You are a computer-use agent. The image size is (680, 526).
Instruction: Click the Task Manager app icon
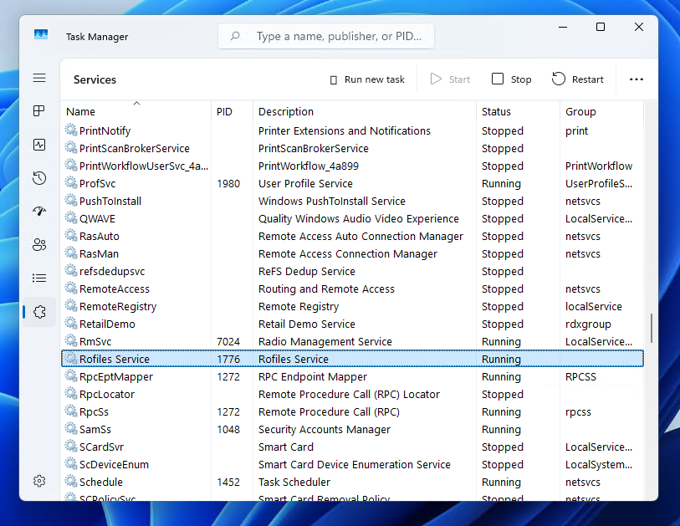click(41, 34)
